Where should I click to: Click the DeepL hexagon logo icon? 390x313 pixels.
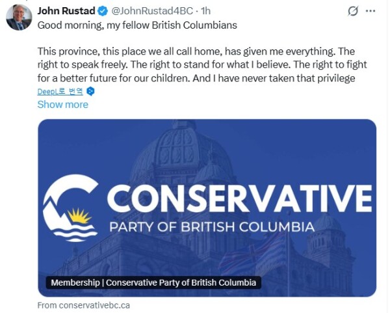tap(91, 92)
